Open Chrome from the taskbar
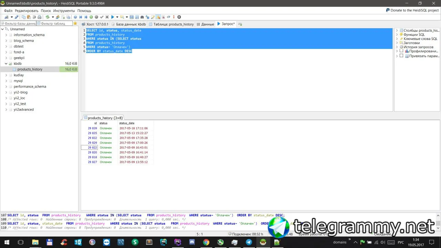The height and width of the screenshot is (248, 441). [206, 242]
